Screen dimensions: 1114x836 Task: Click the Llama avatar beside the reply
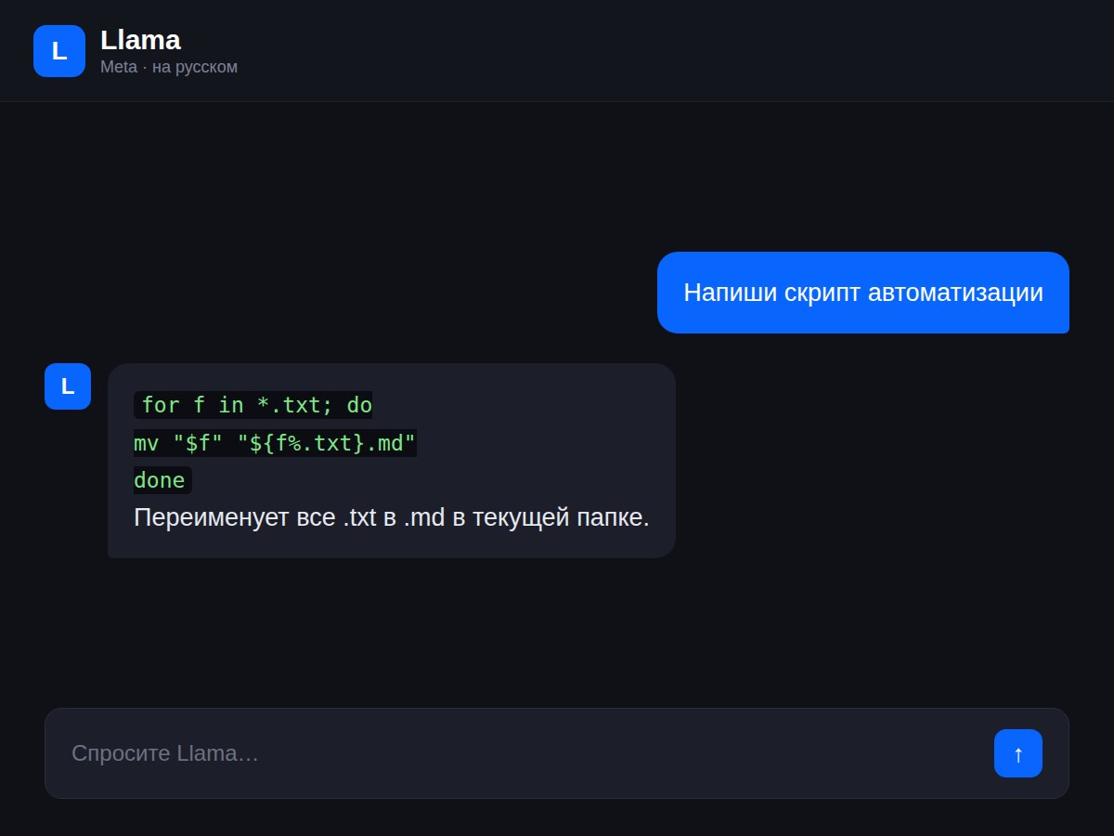(x=68, y=386)
